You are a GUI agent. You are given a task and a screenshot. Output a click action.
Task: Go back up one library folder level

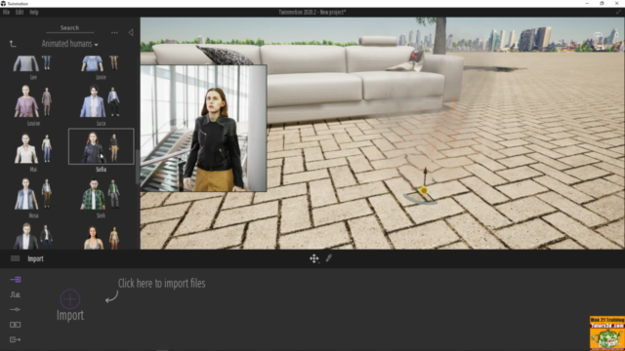[13, 44]
